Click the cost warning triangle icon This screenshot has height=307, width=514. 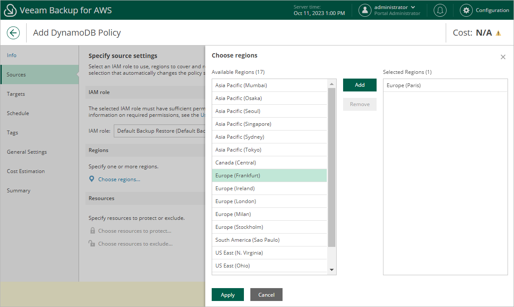tap(498, 33)
